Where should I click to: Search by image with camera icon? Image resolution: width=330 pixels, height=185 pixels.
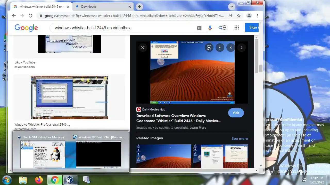pyautogui.click(x=199, y=28)
